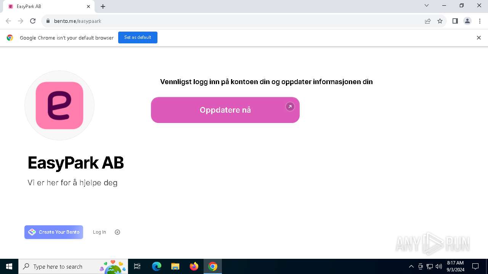The image size is (488, 274).
Task: Open Chrome profile avatar menu
Action: coord(467,21)
